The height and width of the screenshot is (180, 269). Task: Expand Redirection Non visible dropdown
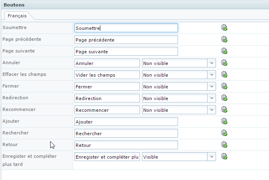[x=179, y=98]
